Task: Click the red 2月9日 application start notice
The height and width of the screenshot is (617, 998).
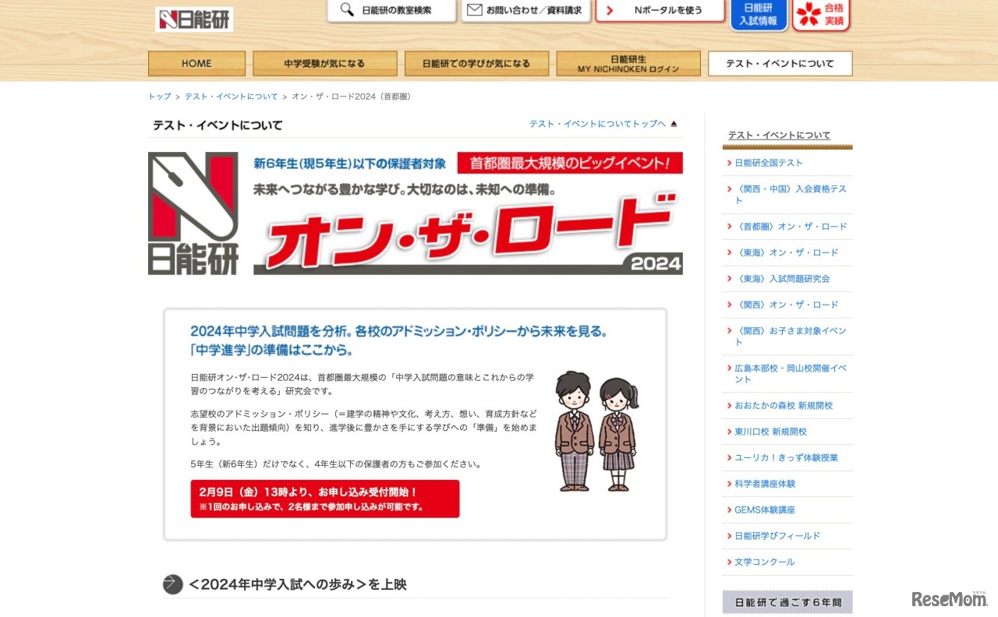Action: point(325,499)
